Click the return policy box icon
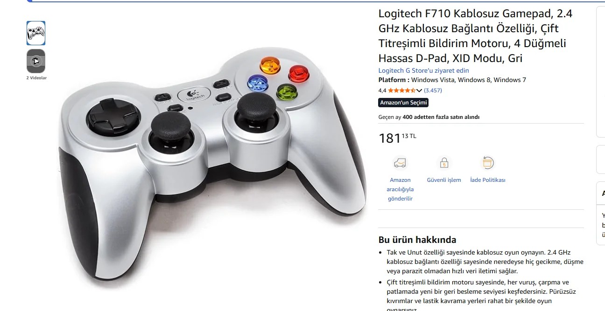Viewport: 605px width, 311px height. (488, 163)
